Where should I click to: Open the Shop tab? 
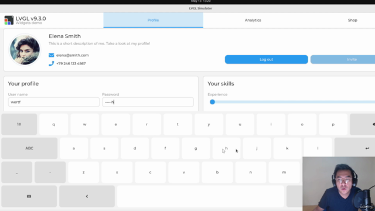point(353,20)
